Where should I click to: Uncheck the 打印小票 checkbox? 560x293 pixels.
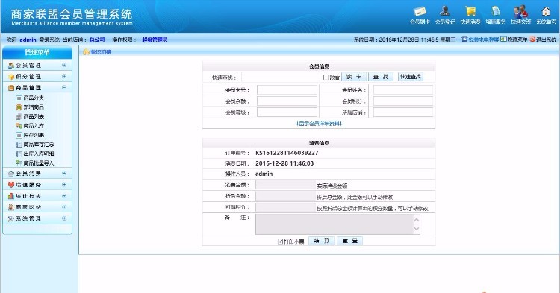coord(280,242)
